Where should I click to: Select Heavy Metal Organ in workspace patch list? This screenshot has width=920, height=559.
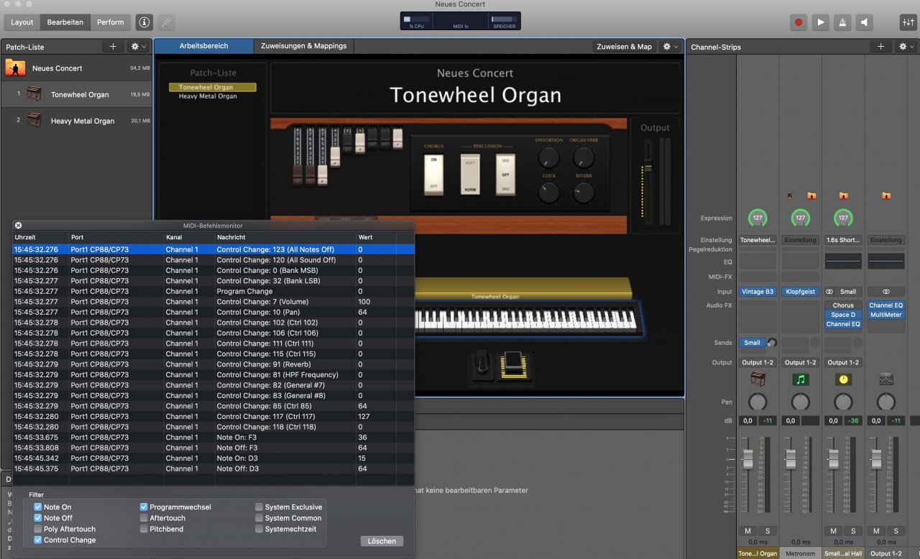coord(208,96)
